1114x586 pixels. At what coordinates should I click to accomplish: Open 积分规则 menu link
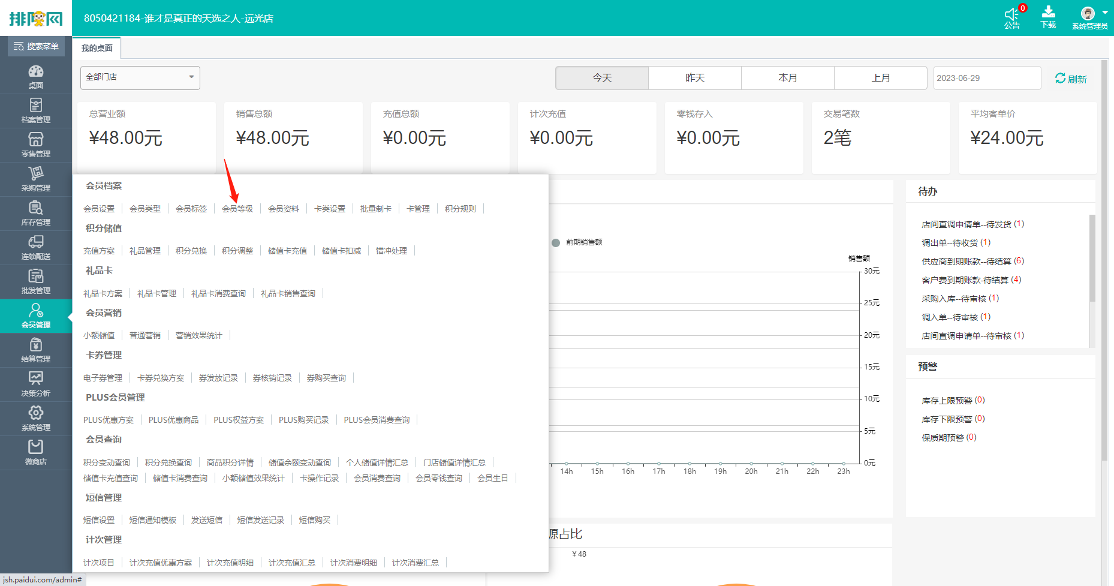point(460,209)
